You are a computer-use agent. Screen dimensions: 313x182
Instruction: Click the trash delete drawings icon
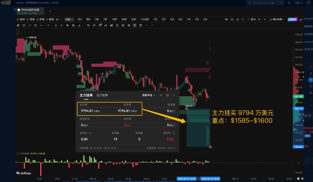click(141, 25)
